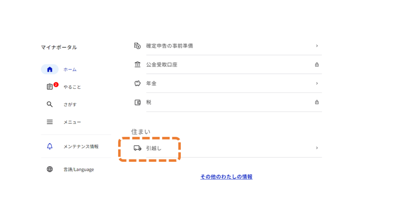Click the Home icon in sidebar
Viewport: 399px width, 224px height.
(x=49, y=70)
